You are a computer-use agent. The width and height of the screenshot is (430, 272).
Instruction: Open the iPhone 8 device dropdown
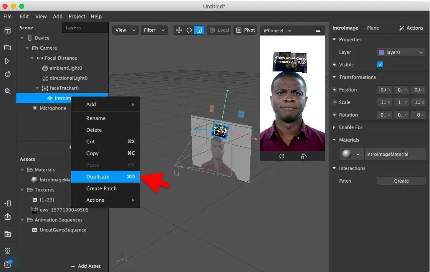[x=277, y=31]
